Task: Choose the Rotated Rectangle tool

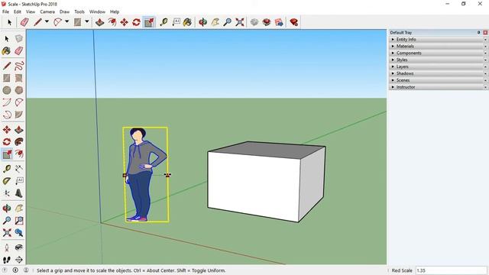Action: pos(19,78)
